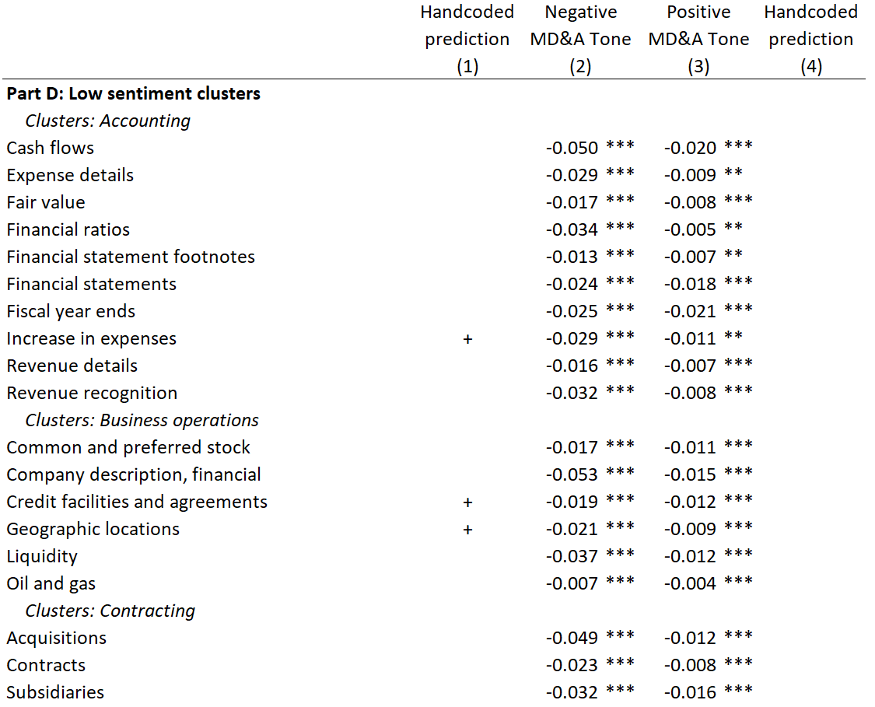Select the -0.053 Company description value

572,475
